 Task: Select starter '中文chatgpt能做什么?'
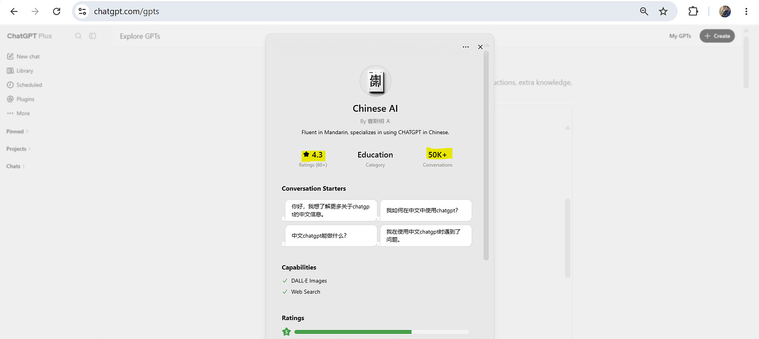point(330,236)
